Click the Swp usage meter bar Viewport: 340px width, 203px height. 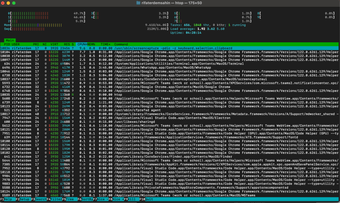click(86, 29)
